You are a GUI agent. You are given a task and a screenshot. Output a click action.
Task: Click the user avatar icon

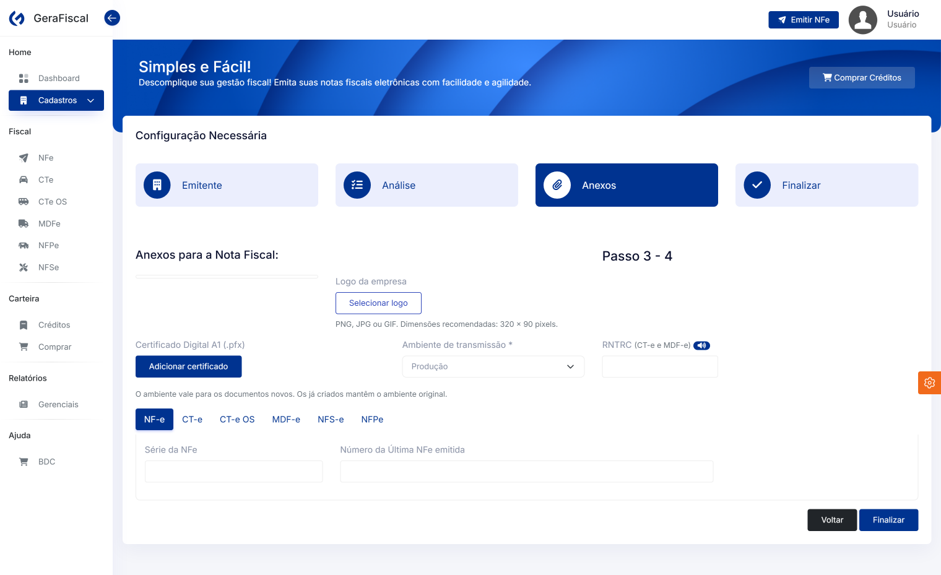coord(862,20)
